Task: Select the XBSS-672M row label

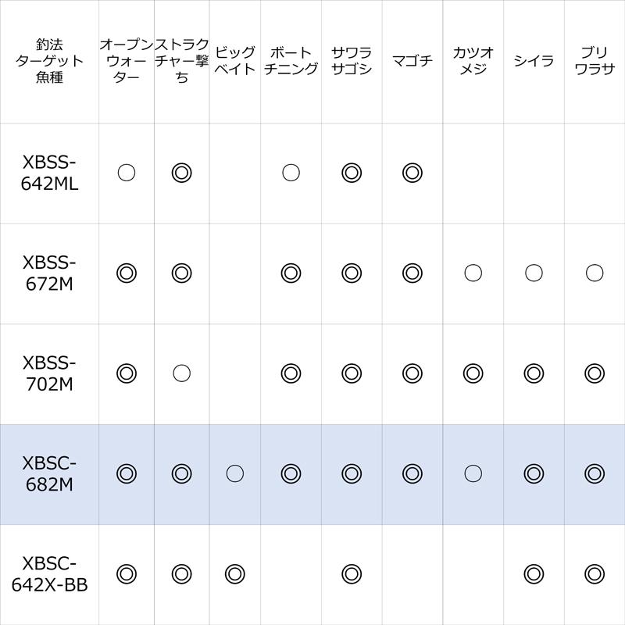Action: coord(49,273)
